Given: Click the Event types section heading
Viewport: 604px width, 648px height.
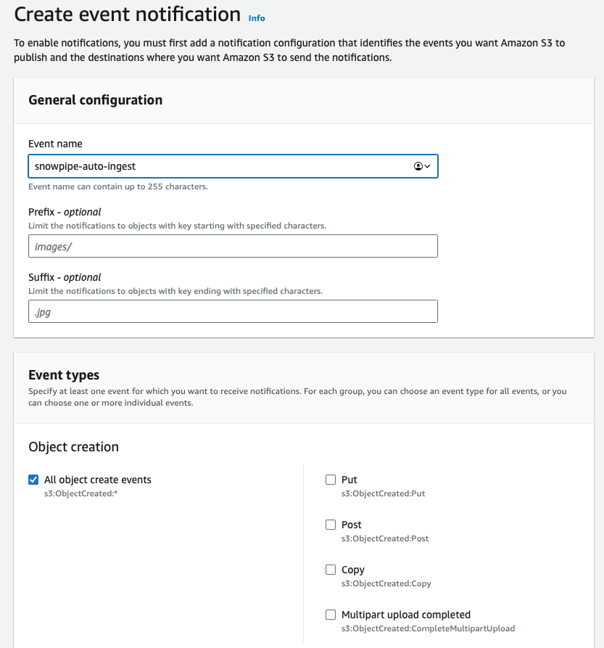Looking at the screenshot, I should [x=64, y=375].
